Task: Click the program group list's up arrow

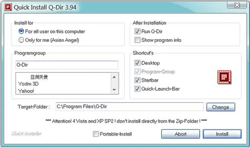Action: coord(114,77)
